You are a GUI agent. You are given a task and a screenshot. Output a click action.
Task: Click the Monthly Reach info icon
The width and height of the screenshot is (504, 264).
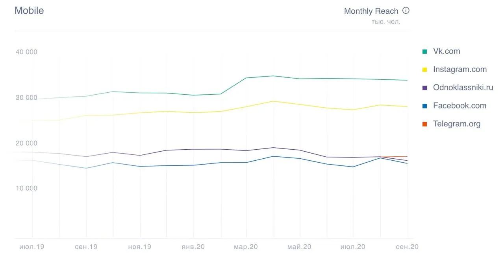406,11
